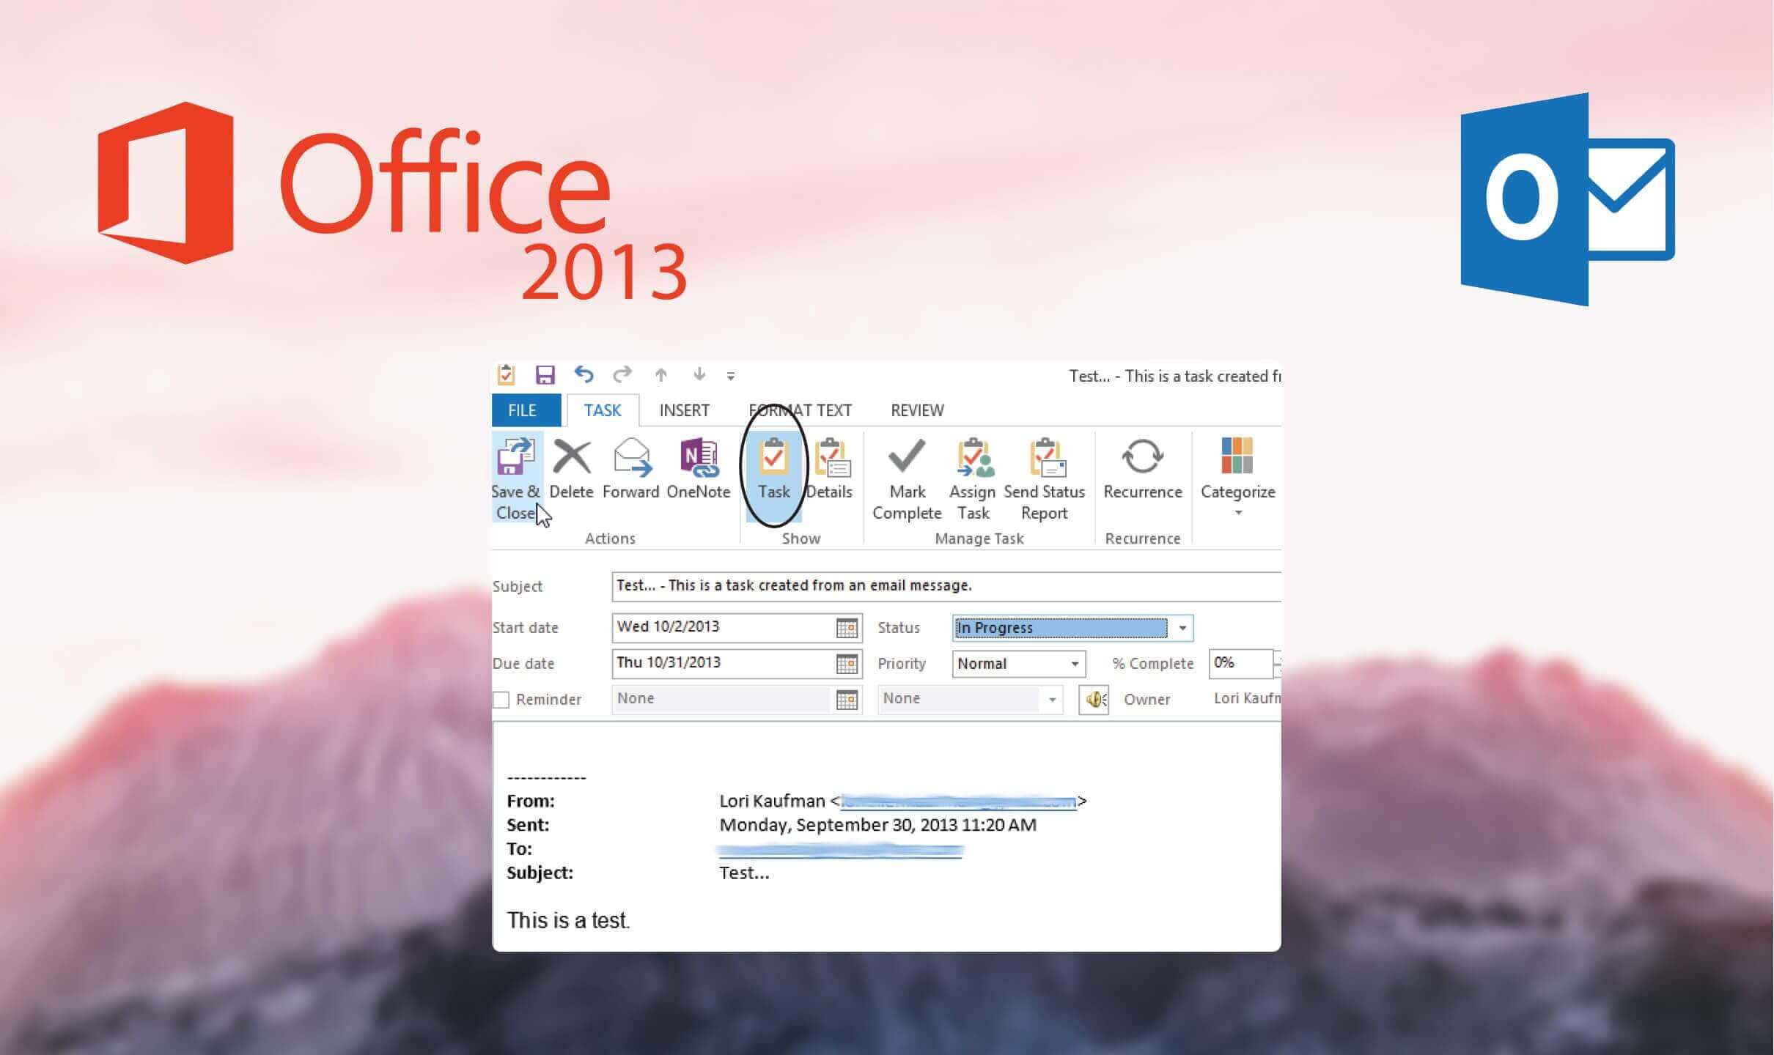Open the Status dropdown
Image resolution: width=1774 pixels, height=1055 pixels.
(x=1182, y=628)
